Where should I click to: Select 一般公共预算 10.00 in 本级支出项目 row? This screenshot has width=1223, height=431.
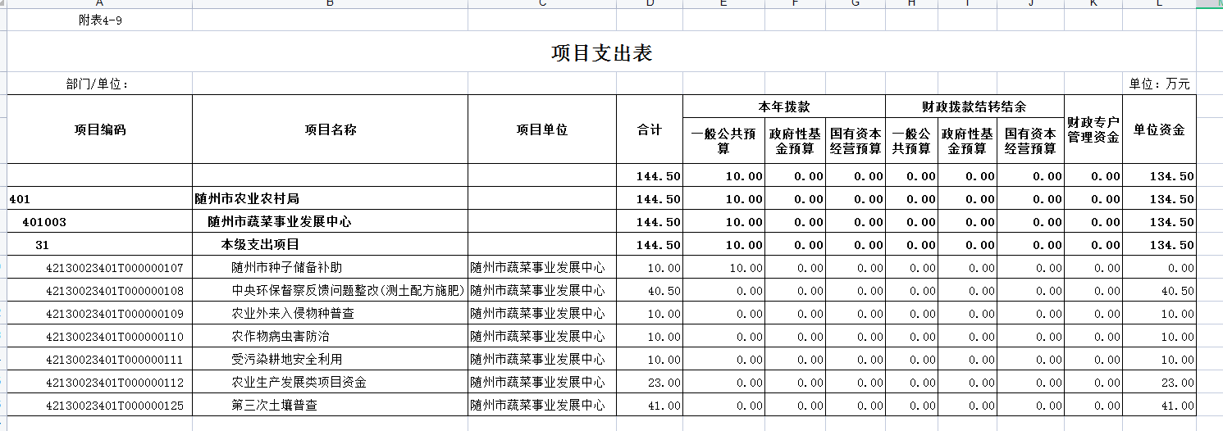pyautogui.click(x=723, y=244)
